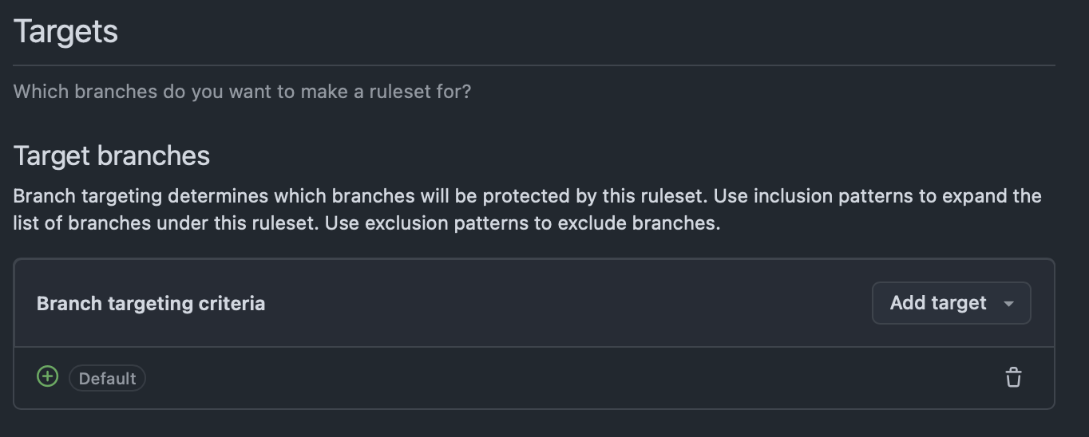The width and height of the screenshot is (1089, 437).
Task: Delete the Default target with trash icon
Action: tap(1013, 377)
